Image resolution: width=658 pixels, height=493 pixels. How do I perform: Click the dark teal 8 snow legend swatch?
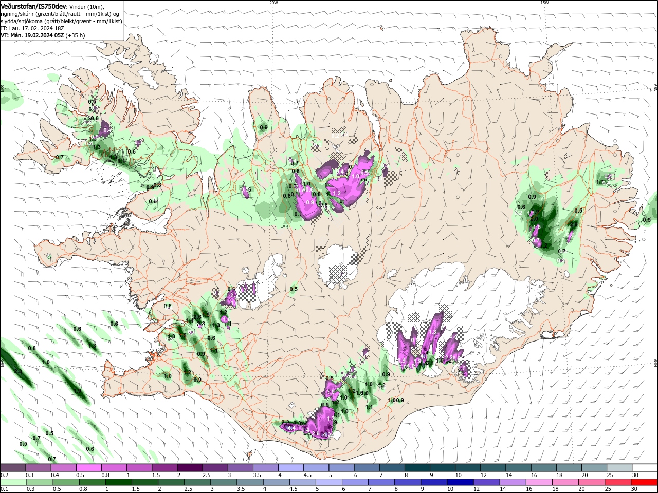point(417,468)
